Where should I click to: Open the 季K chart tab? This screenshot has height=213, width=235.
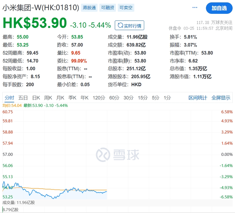click(x=72, y=98)
